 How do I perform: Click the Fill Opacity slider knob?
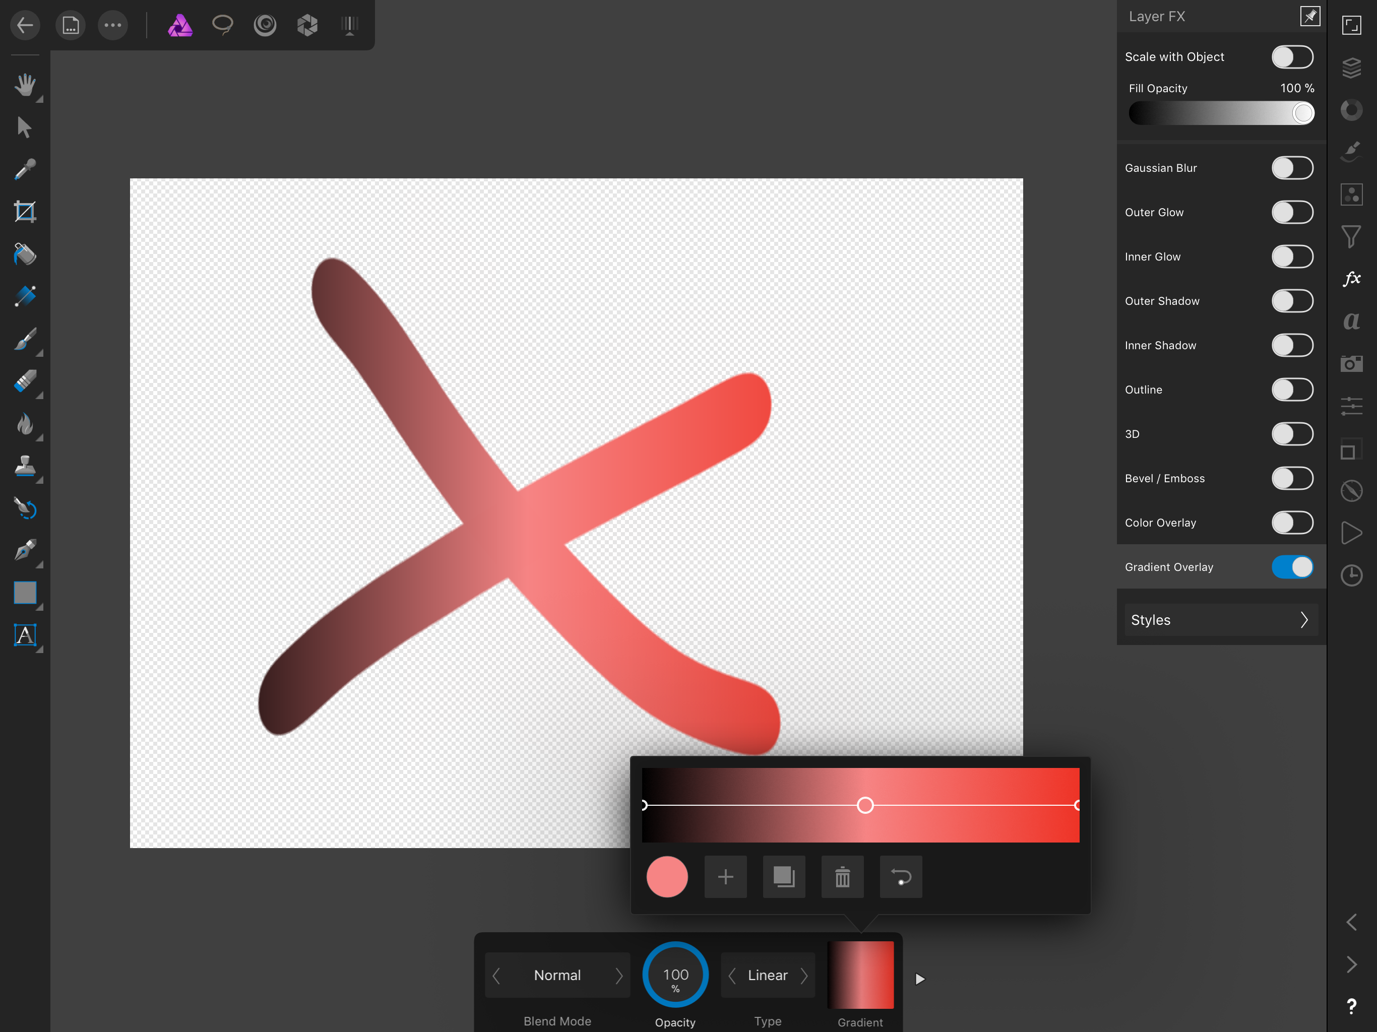click(x=1303, y=113)
